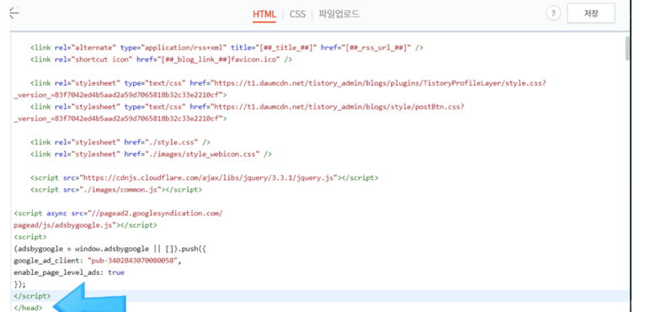Open the help question mark icon

[x=553, y=13]
